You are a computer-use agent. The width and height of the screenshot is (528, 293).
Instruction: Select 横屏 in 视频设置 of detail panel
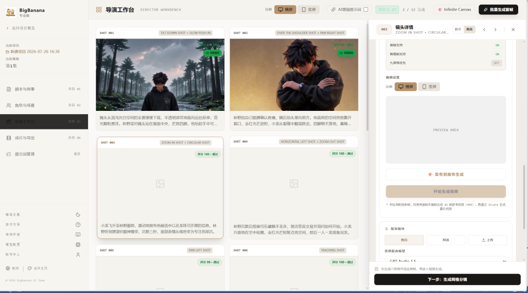[x=406, y=87]
